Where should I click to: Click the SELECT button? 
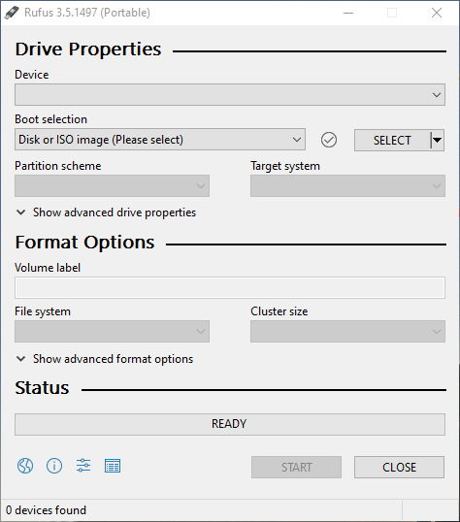tap(392, 140)
